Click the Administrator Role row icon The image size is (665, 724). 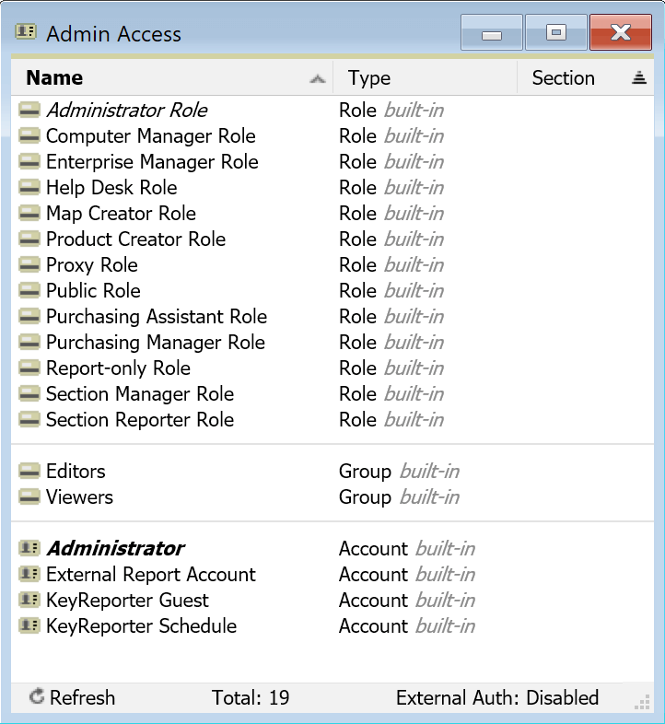(29, 111)
